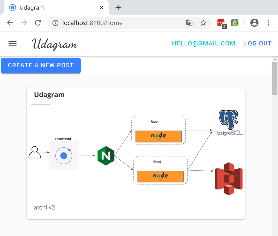Close the Udagram tab
This screenshot has width=278, height=236.
pos(101,8)
